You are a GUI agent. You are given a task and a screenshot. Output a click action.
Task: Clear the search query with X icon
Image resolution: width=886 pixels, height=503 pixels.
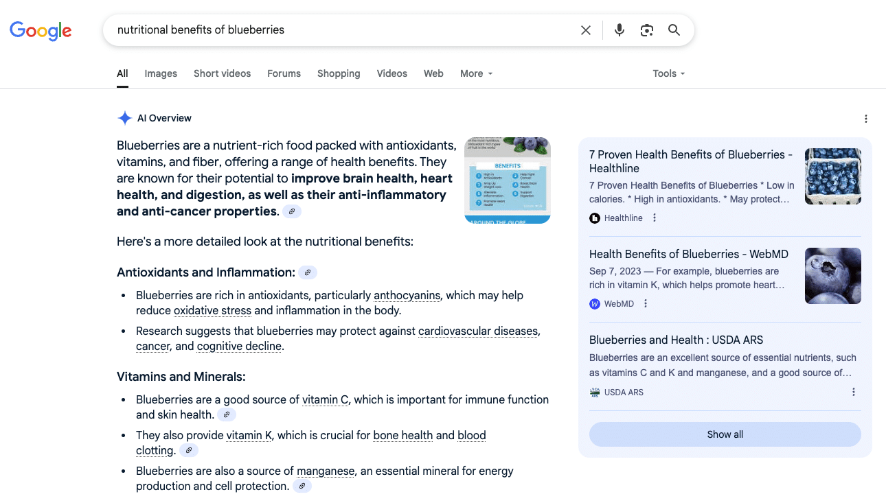point(586,30)
